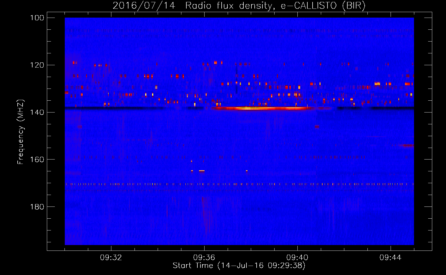446x275 pixels.
Task: Click the short red streak near 154 MHz at right edge
Action: coord(406,145)
